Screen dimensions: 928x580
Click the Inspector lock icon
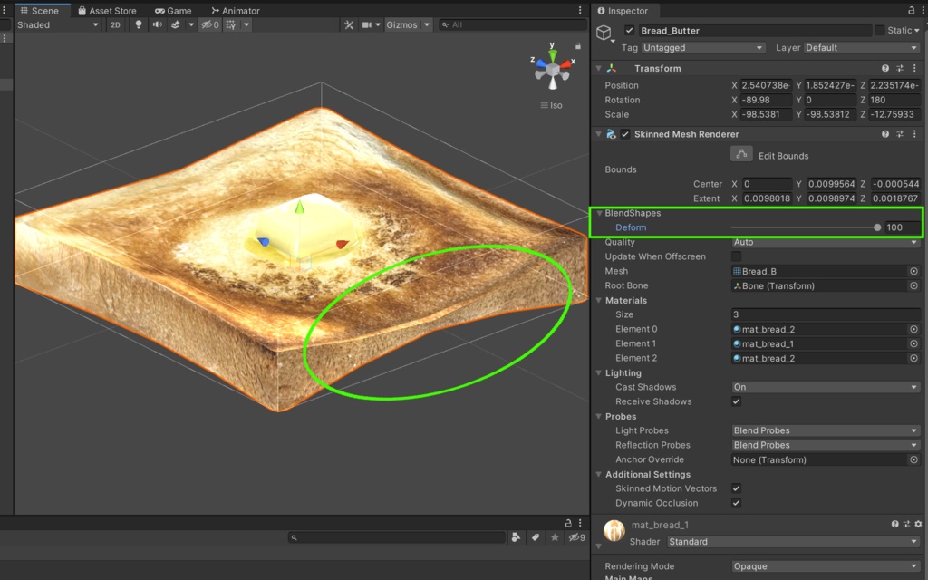tap(912, 10)
